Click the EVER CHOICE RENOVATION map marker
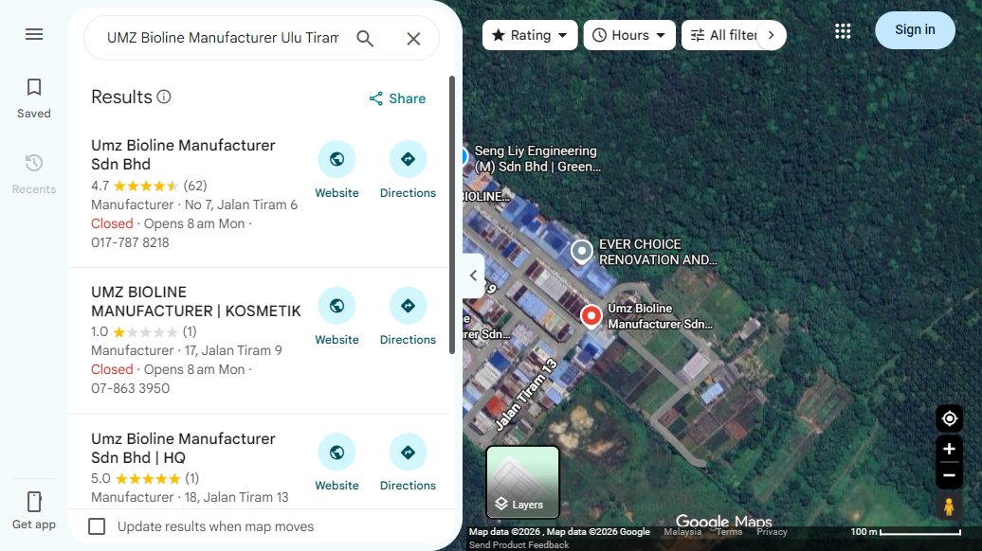982x551 pixels. [582, 251]
